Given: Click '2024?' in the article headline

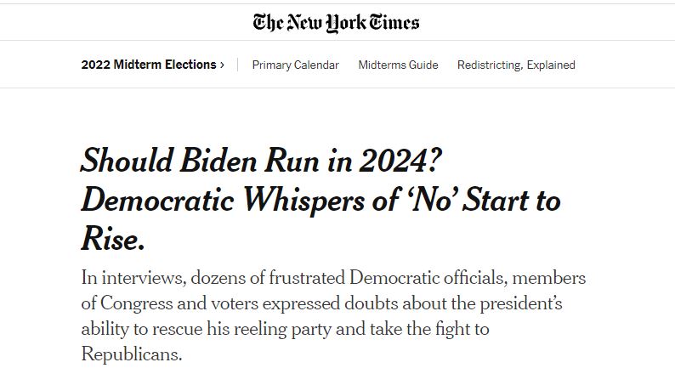Looking at the screenshot, I should tap(400, 161).
